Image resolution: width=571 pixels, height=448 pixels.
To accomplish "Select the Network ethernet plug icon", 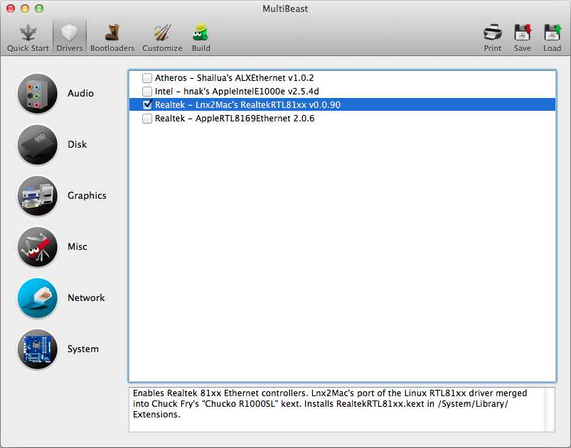I will (x=38, y=297).
